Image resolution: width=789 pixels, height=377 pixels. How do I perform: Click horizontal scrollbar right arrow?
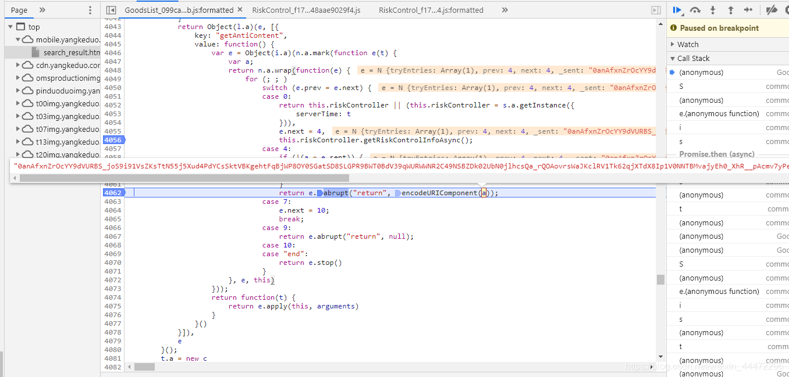coord(652,367)
